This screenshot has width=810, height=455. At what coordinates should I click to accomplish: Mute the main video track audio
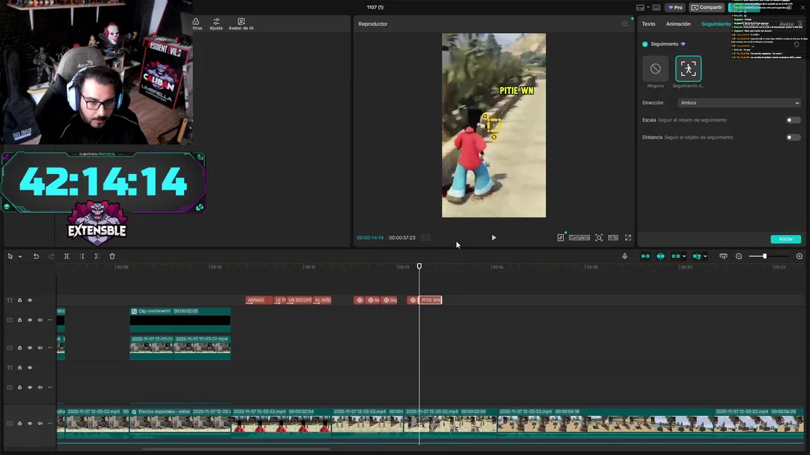tap(40, 423)
